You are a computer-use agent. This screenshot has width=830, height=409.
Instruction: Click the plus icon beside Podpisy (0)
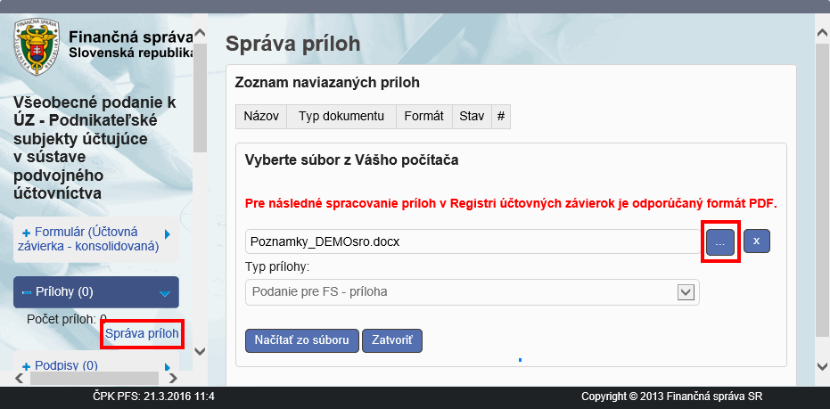[26, 365]
